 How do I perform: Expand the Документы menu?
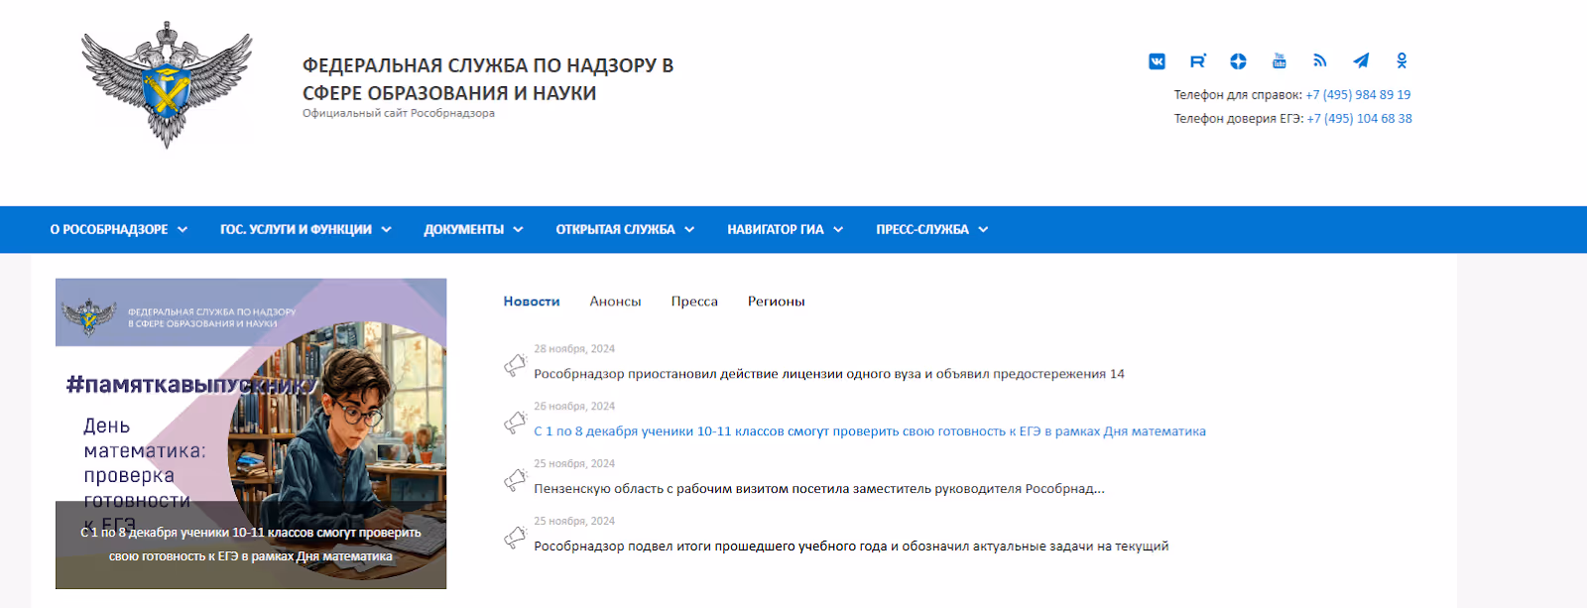tap(473, 229)
